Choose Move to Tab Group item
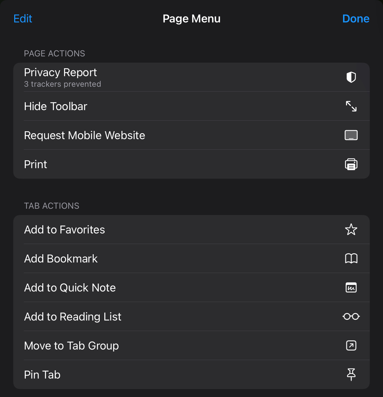This screenshot has height=397, width=383. 191,346
